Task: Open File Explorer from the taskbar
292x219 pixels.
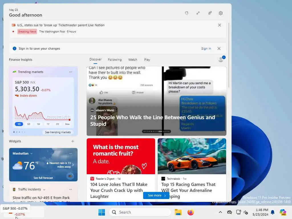Action: 178,212
